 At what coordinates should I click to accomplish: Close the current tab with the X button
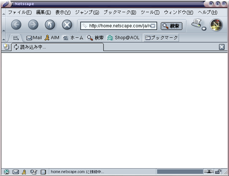click(x=222, y=47)
